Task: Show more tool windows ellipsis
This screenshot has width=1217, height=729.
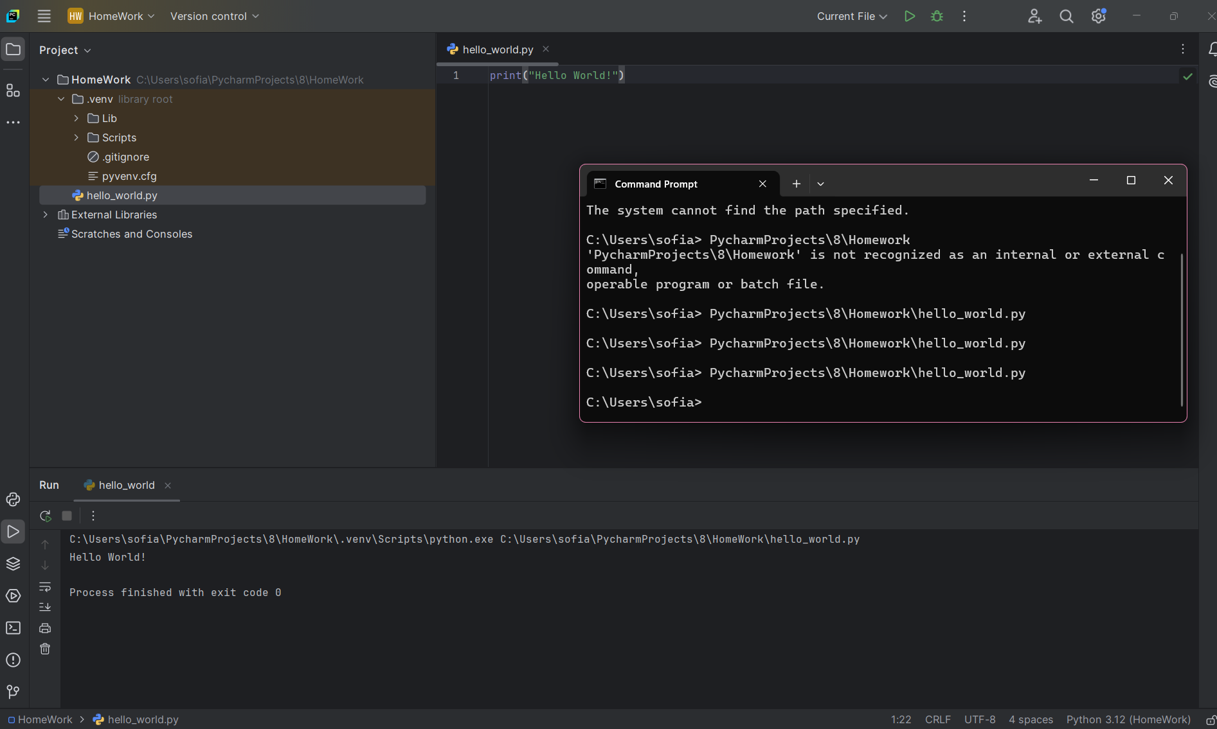Action: pos(13,122)
